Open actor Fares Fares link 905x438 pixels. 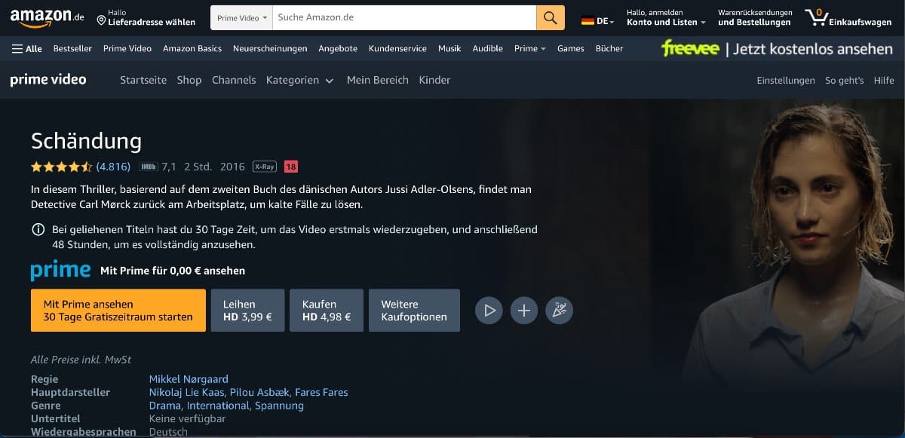coord(321,392)
